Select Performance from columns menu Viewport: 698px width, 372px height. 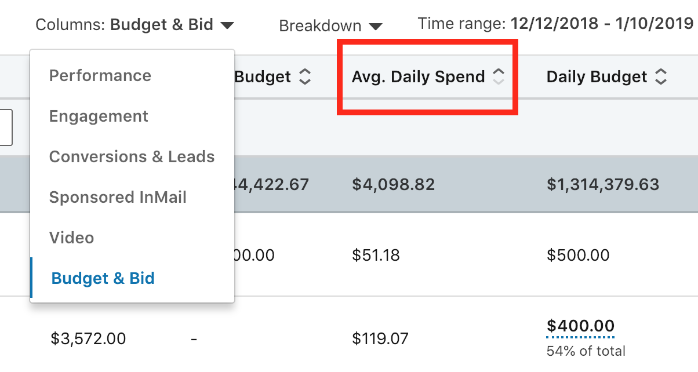click(100, 75)
